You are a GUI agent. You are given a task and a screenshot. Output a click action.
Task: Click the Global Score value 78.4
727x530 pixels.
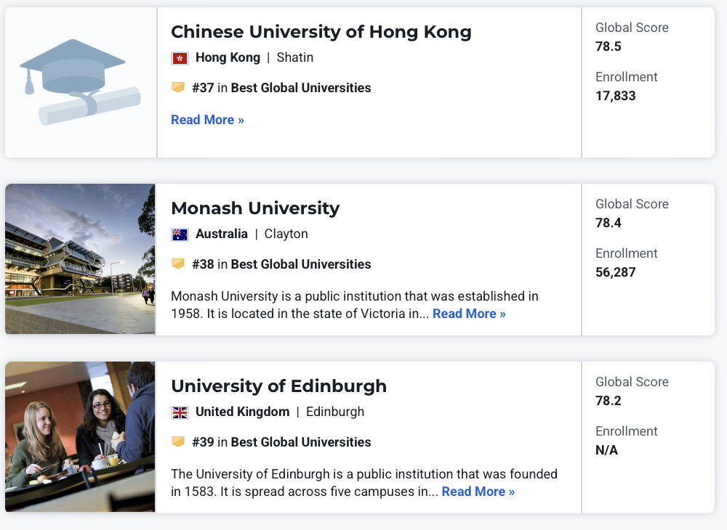[x=608, y=223]
